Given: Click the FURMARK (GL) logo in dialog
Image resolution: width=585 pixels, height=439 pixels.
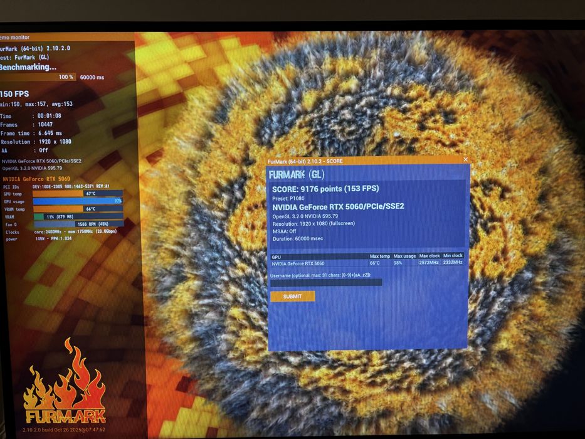Looking at the screenshot, I should click(297, 174).
